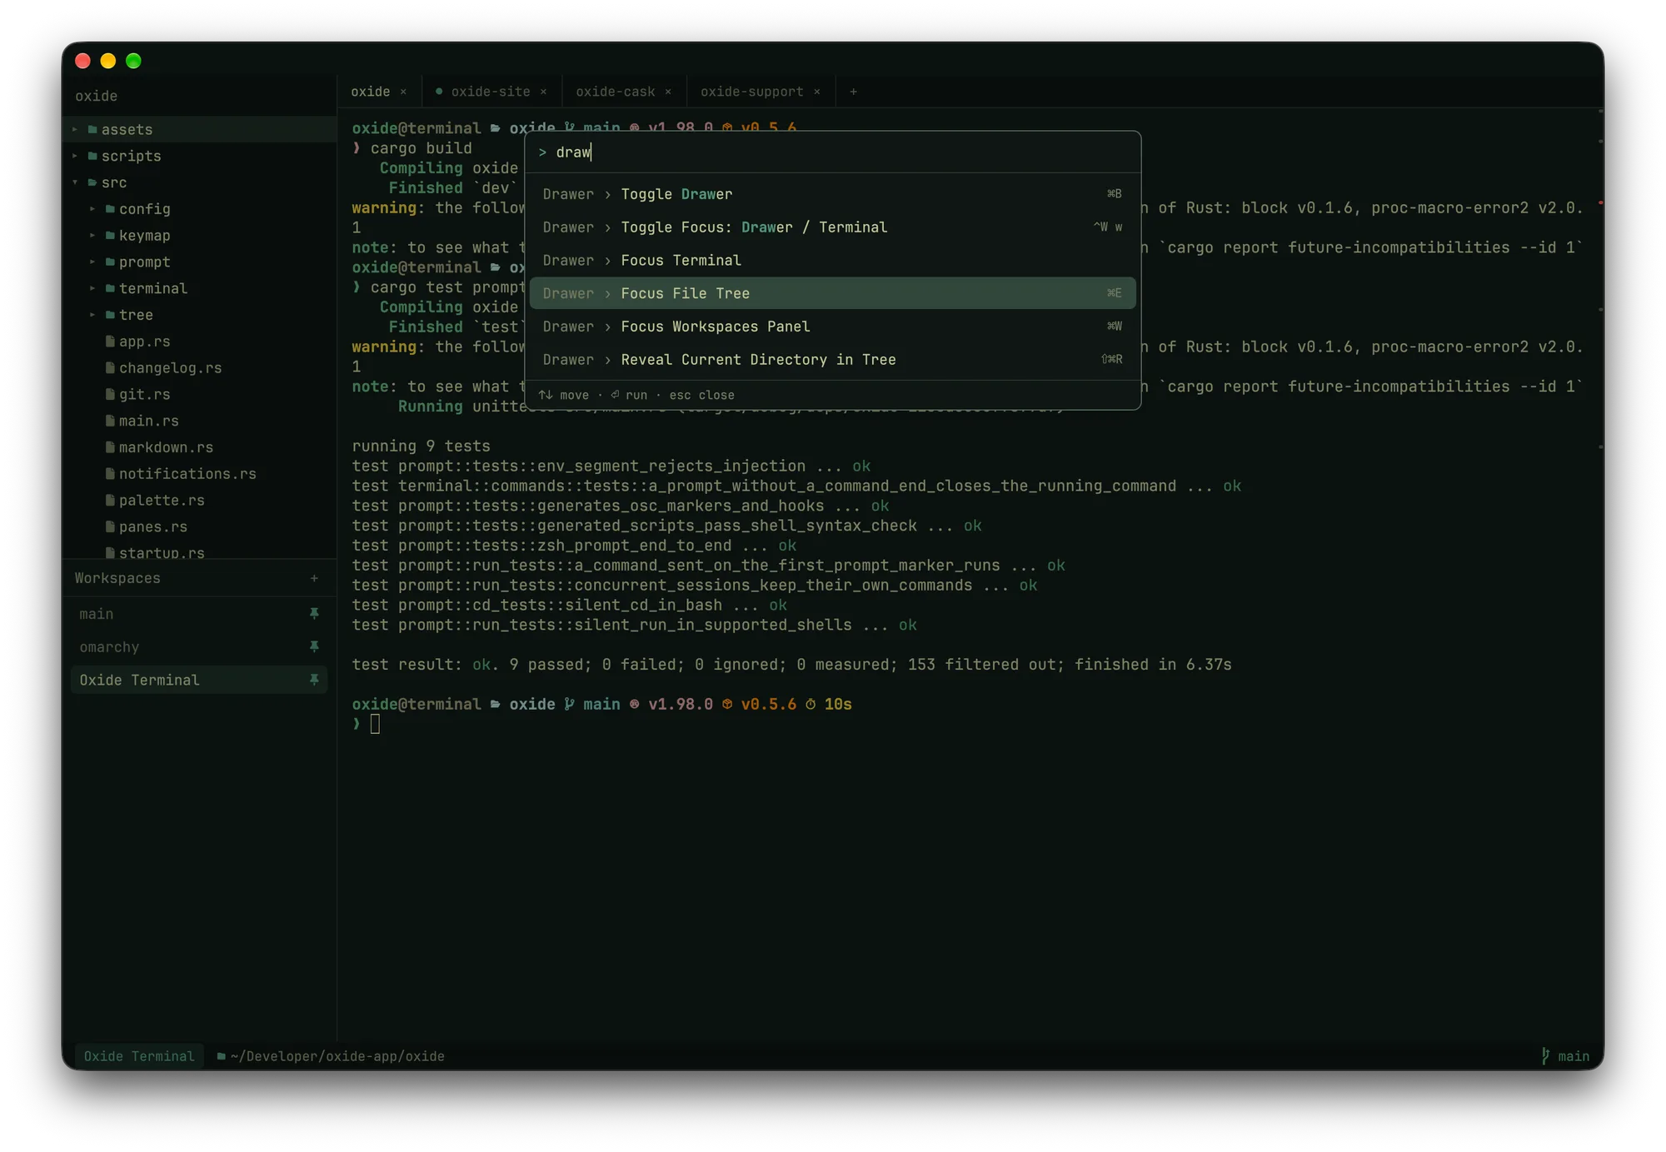Click the ~/Developer/oxide-app/oxide path in status bar
Image resolution: width=1666 pixels, height=1152 pixels.
tap(337, 1056)
